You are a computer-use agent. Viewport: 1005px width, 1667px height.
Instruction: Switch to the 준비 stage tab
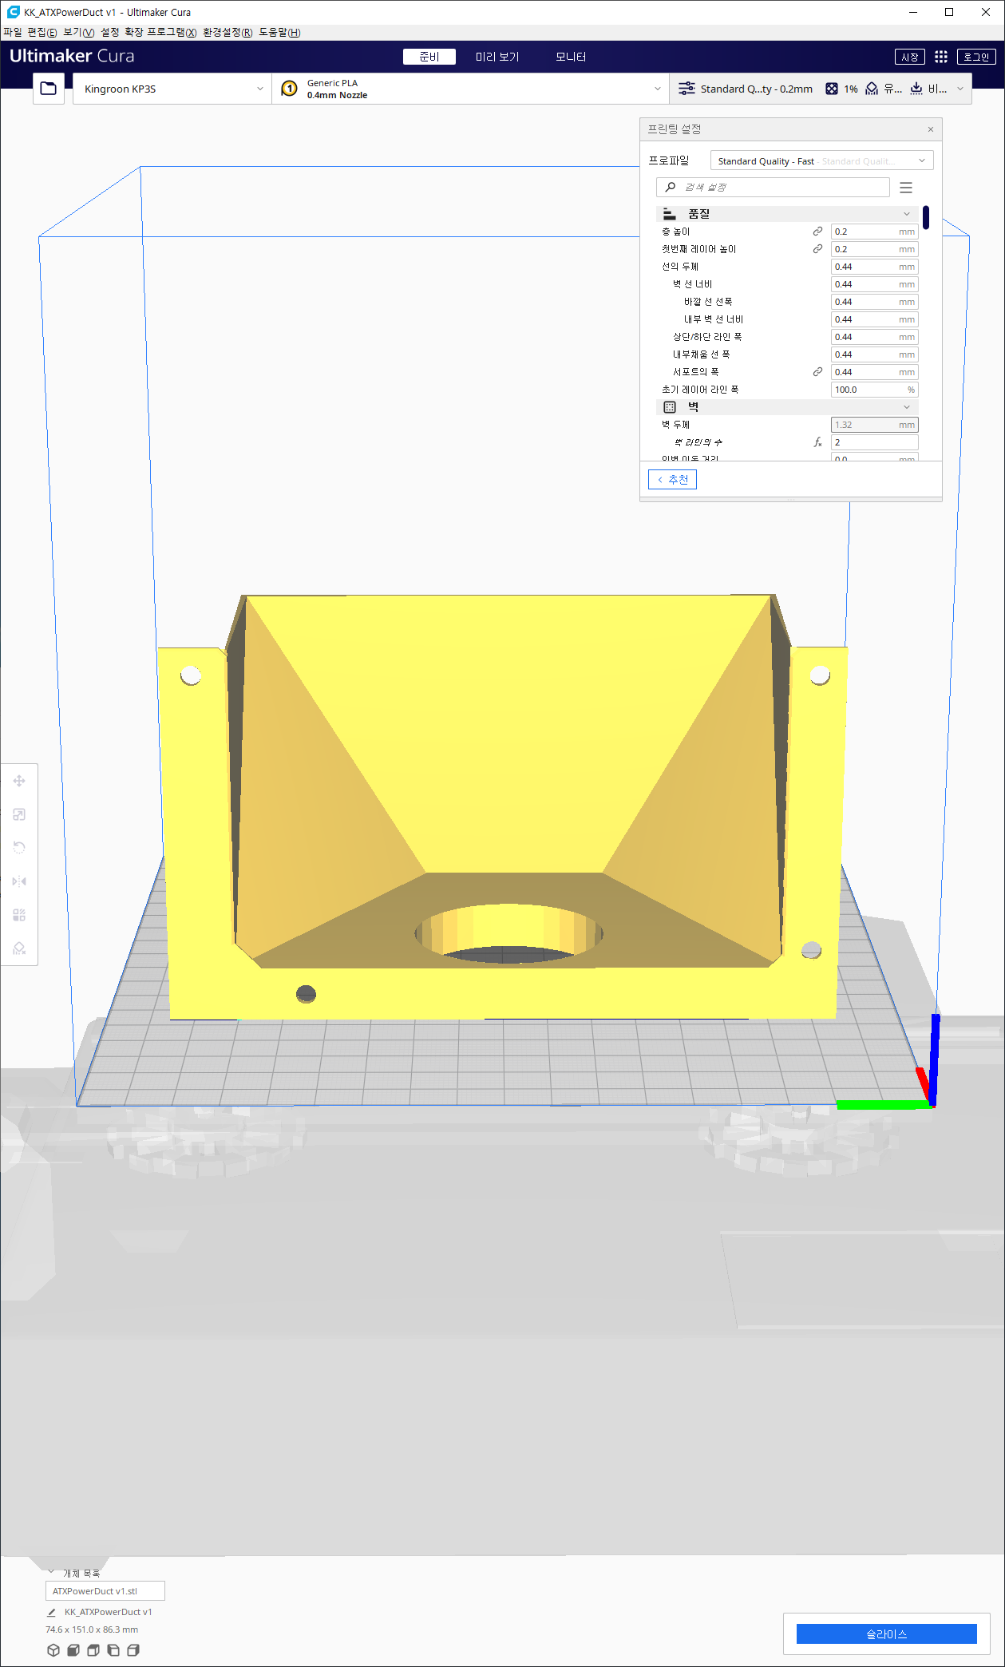(429, 57)
